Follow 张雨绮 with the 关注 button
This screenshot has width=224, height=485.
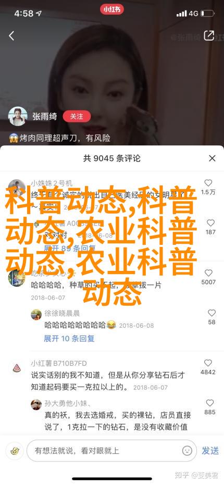pos(77,117)
